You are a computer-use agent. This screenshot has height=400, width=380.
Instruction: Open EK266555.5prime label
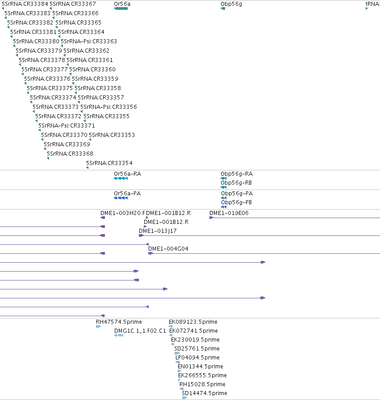point(203,375)
